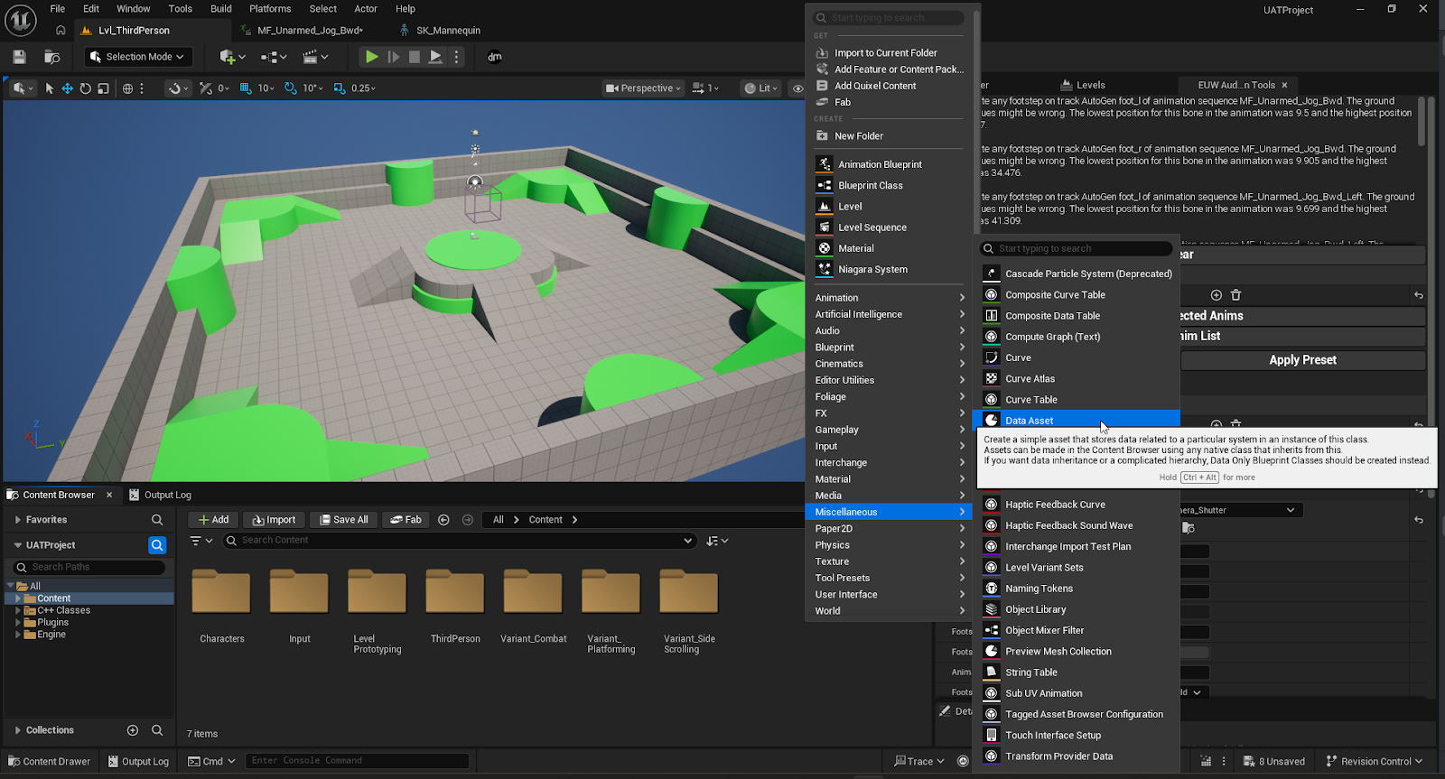Open the Characters folder thumbnail
Image resolution: width=1445 pixels, height=779 pixels.
pos(221,592)
